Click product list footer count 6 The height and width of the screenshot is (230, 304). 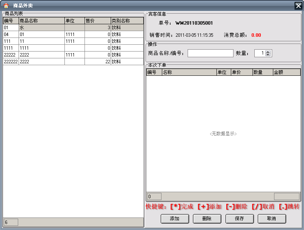pos(11,222)
